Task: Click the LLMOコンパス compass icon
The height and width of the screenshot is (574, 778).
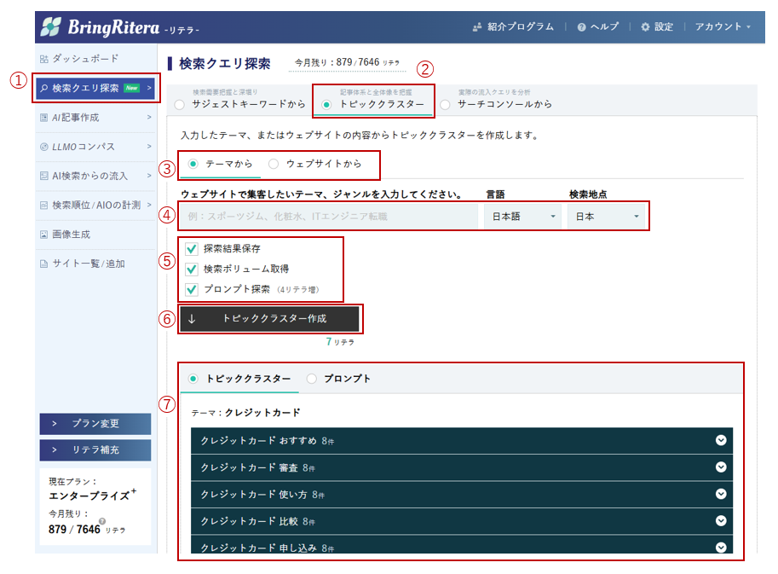Action: tap(44, 147)
